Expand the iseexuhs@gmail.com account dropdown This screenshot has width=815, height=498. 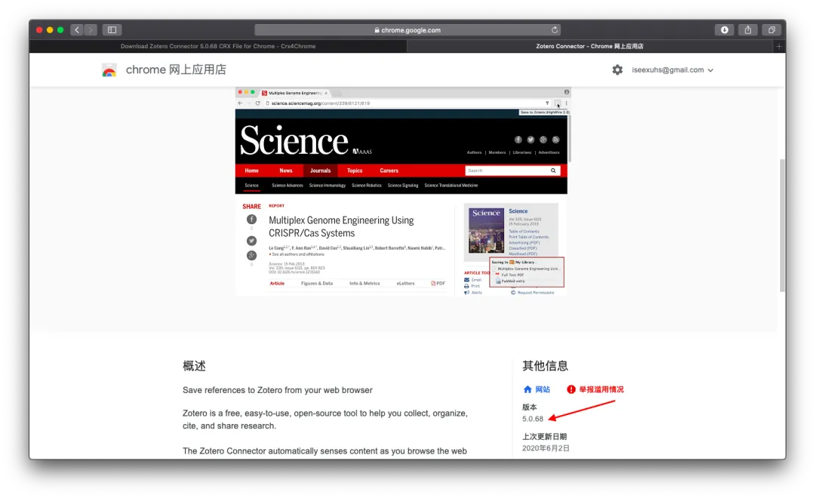[672, 69]
